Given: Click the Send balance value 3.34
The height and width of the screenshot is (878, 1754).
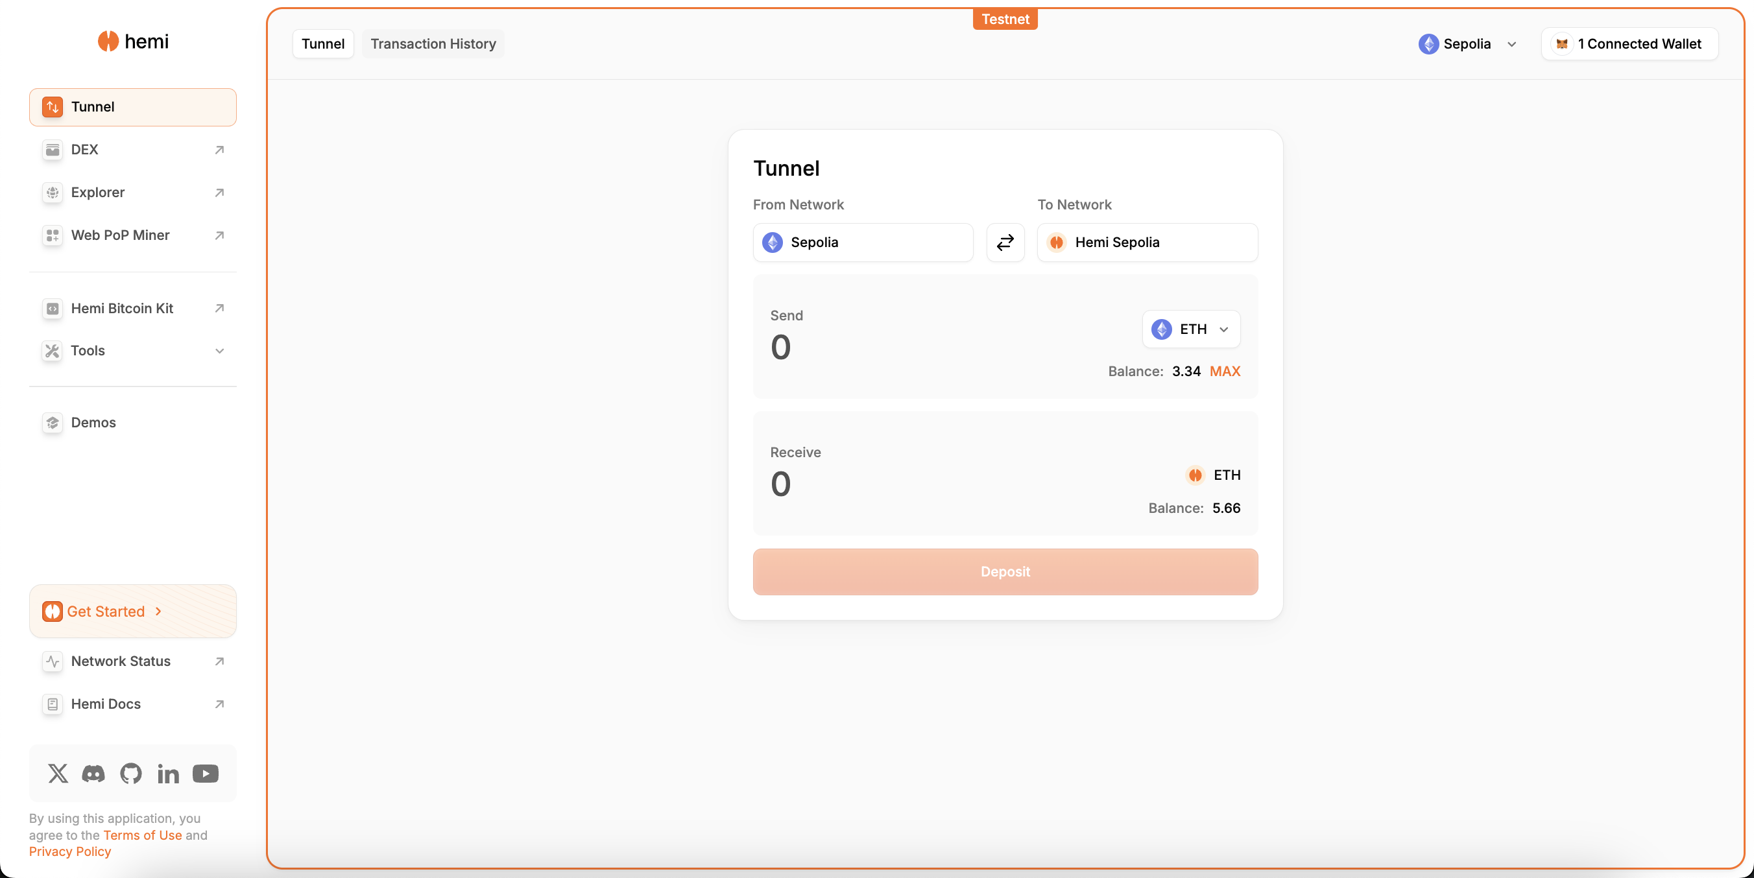Looking at the screenshot, I should tap(1186, 372).
